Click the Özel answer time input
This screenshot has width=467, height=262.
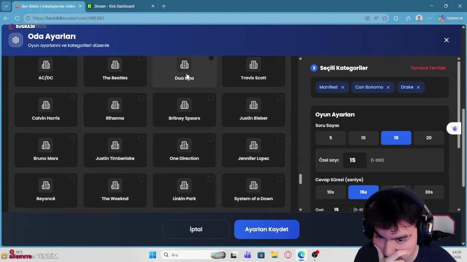(x=338, y=209)
